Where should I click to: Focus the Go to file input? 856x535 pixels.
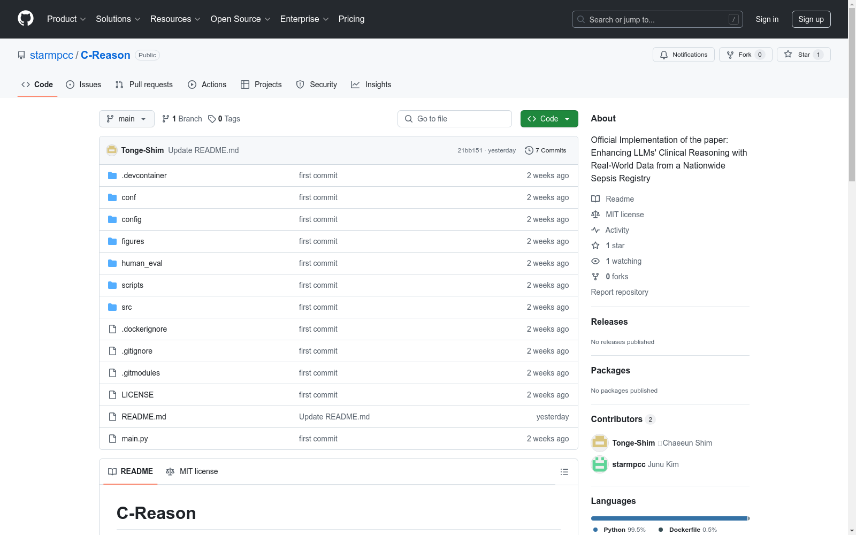(x=455, y=119)
